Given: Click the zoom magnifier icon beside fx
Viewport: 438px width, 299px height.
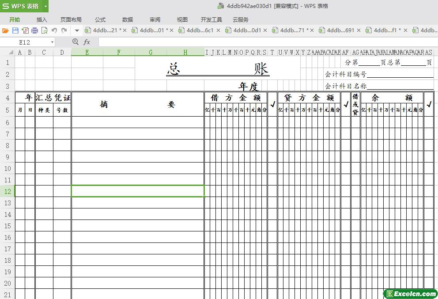Looking at the screenshot, I should tap(75, 42).
